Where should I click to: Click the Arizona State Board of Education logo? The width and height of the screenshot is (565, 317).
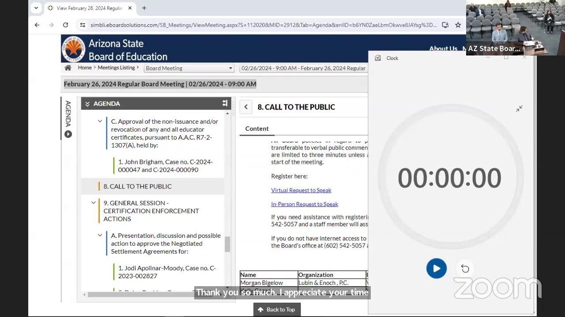click(x=73, y=49)
